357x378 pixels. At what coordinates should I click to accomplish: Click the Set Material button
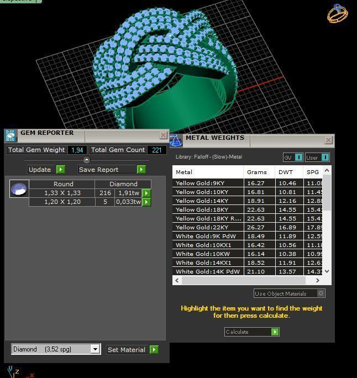(x=132, y=350)
